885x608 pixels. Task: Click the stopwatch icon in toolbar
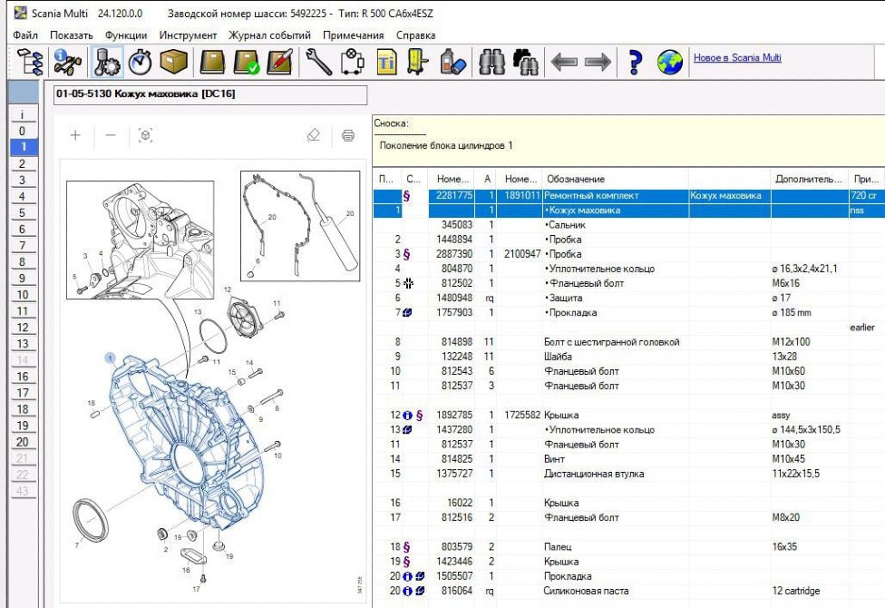click(x=140, y=62)
